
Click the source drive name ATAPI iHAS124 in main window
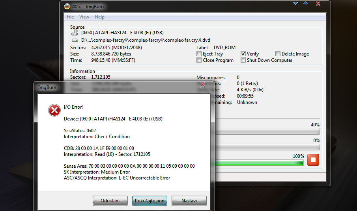click(123, 33)
